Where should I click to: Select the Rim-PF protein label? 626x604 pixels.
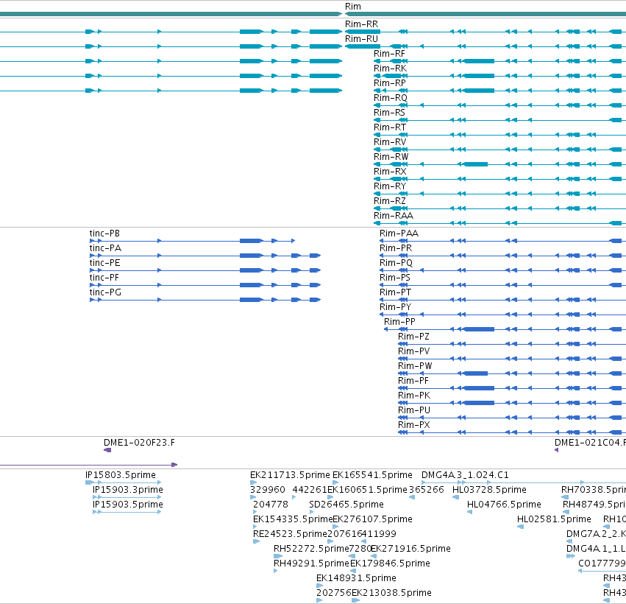click(x=413, y=382)
